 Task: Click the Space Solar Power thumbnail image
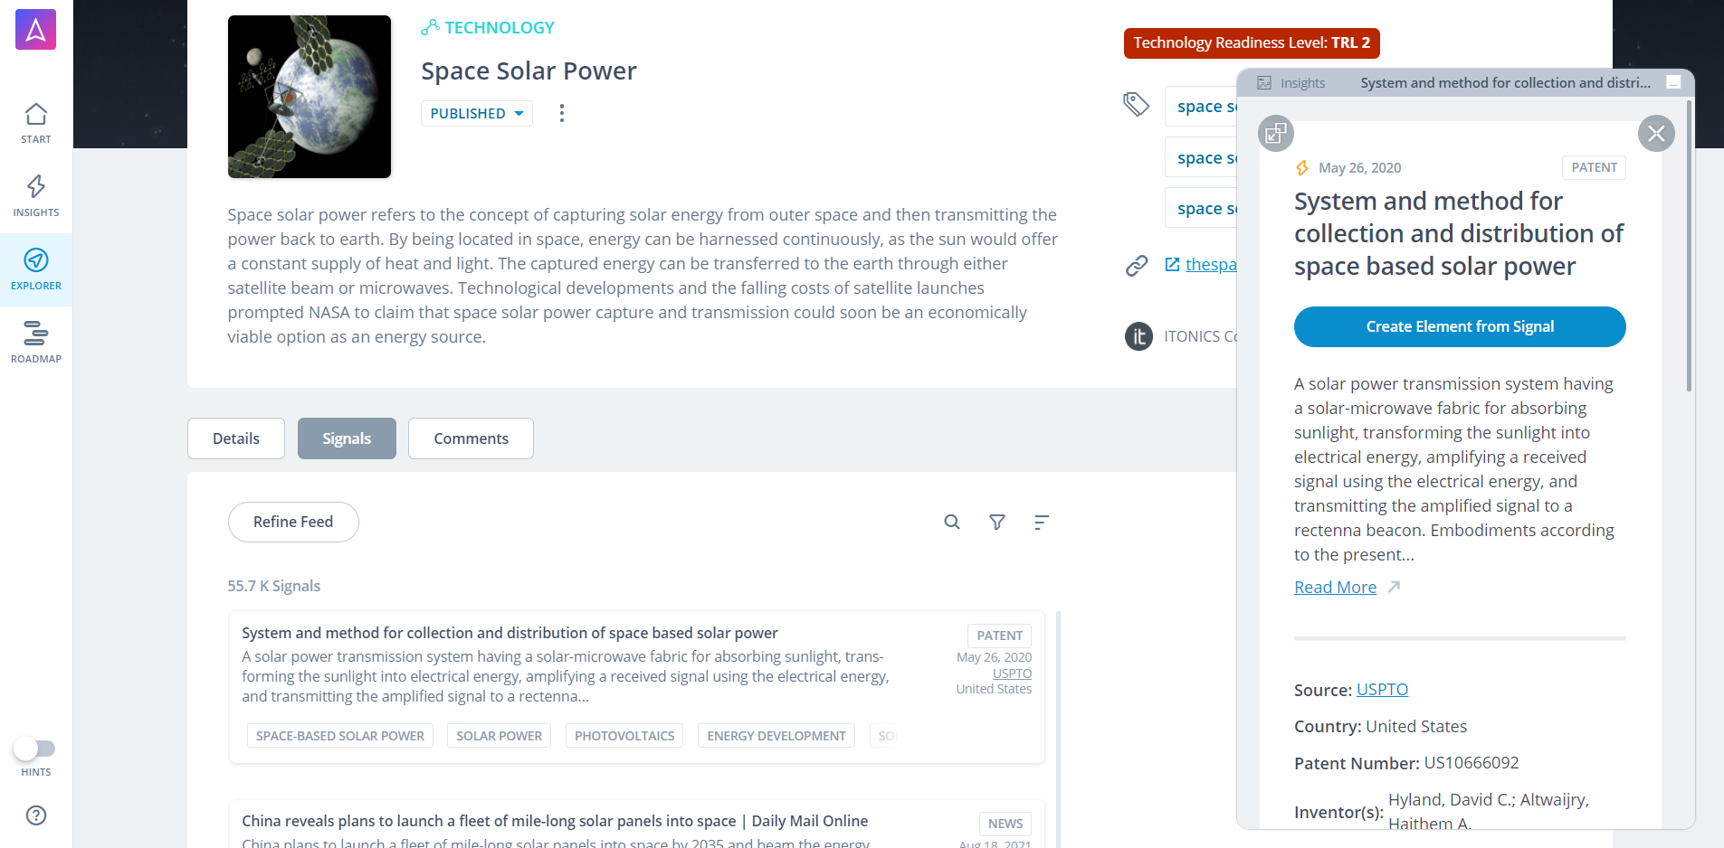[x=310, y=97]
